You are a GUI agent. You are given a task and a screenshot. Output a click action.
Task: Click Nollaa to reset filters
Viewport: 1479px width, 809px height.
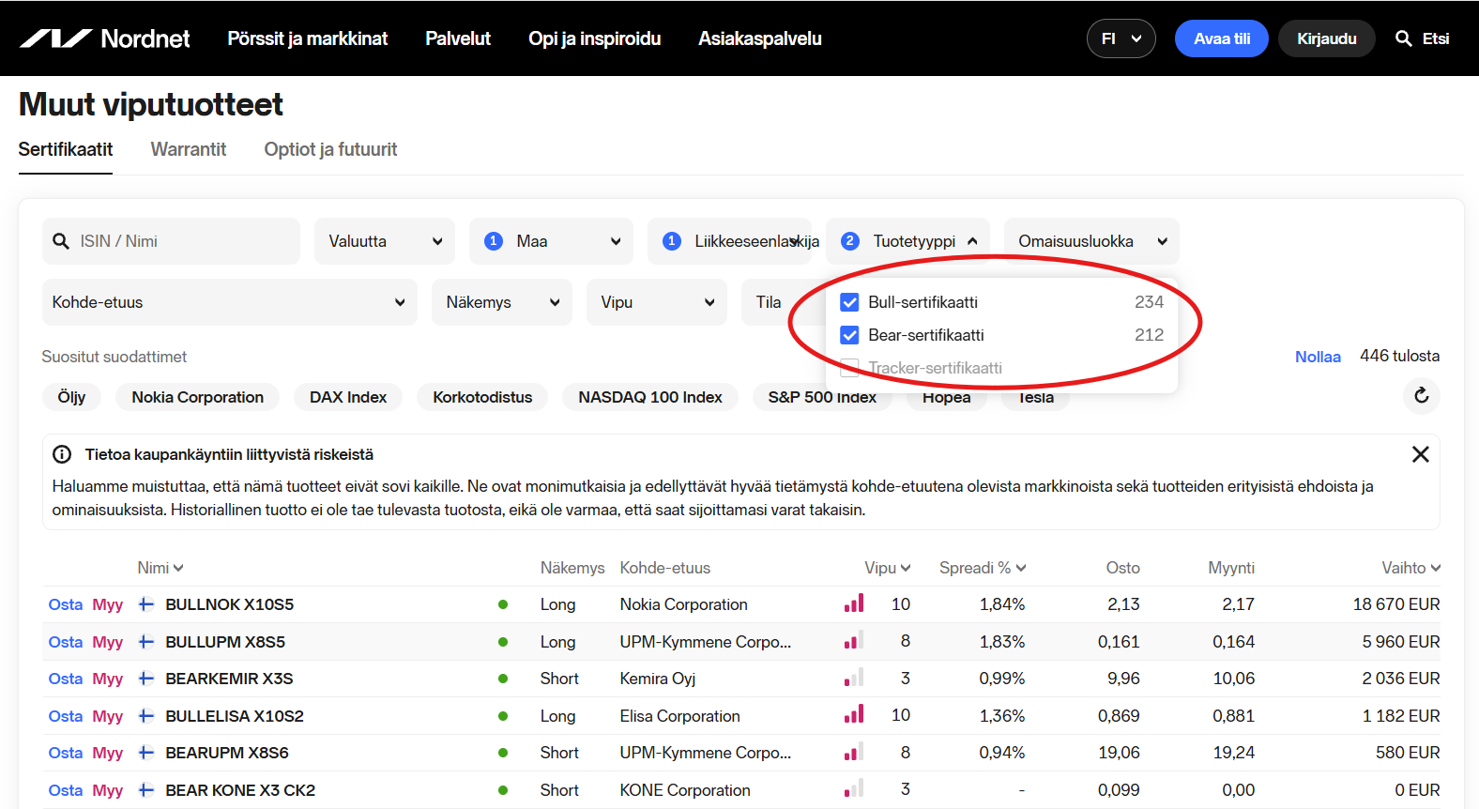1318,357
